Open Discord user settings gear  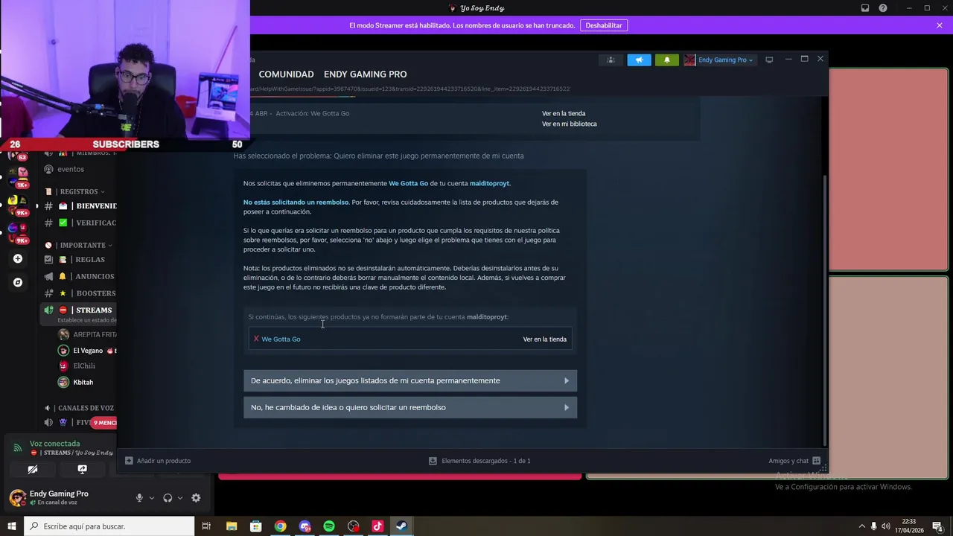(196, 498)
